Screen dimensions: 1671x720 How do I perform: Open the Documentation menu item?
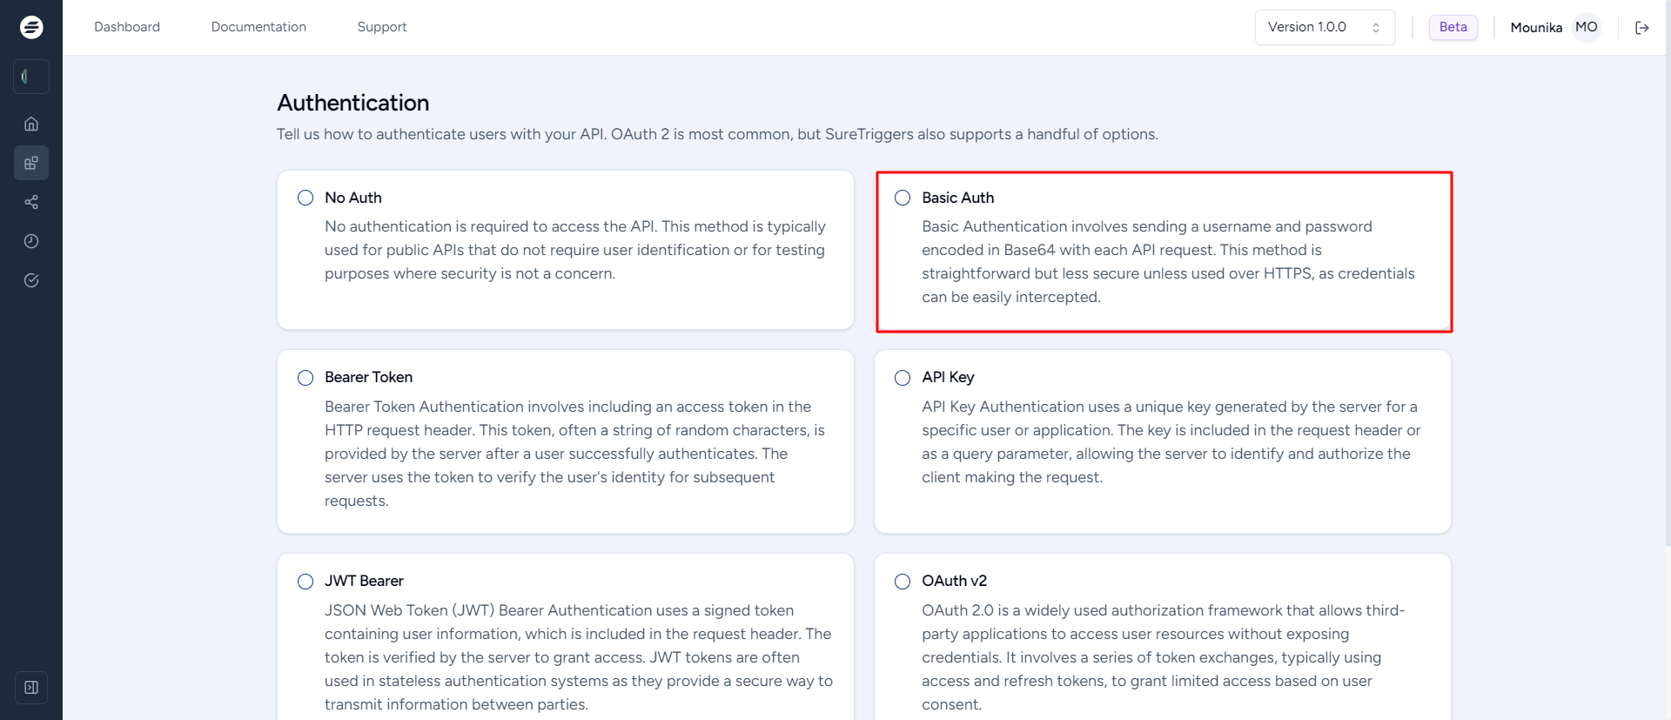tap(258, 27)
